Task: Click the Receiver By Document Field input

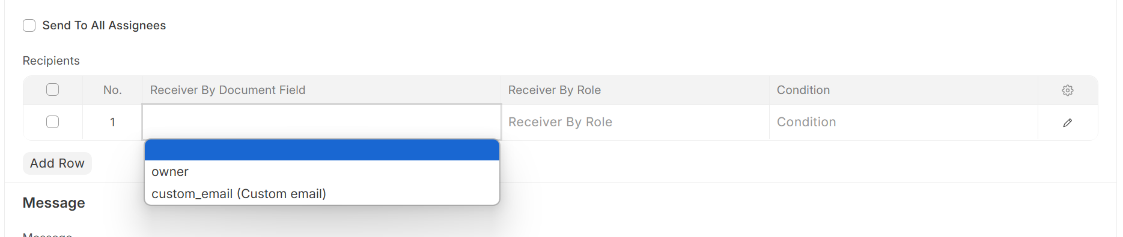Action: click(x=322, y=122)
